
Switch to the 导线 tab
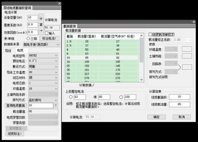coord(8,51)
